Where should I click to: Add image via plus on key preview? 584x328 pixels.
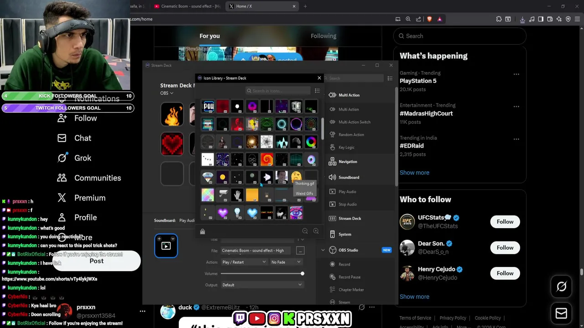pos(159,239)
